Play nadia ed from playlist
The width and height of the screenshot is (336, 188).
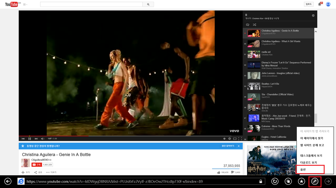point(278,54)
